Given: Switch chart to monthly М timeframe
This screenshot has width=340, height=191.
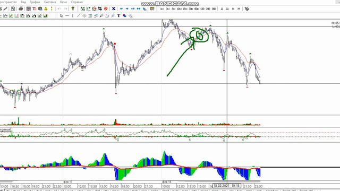Looking at the screenshot, I should [239, 9].
